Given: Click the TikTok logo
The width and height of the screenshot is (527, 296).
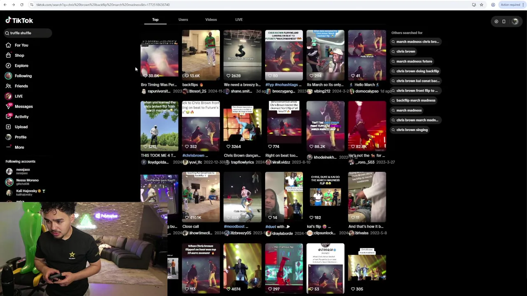Looking at the screenshot, I should coord(19,20).
